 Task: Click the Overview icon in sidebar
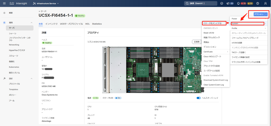4,13
